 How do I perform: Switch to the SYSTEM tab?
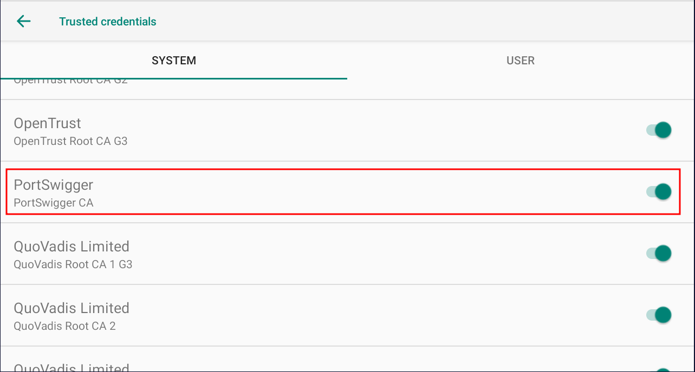[x=174, y=61]
